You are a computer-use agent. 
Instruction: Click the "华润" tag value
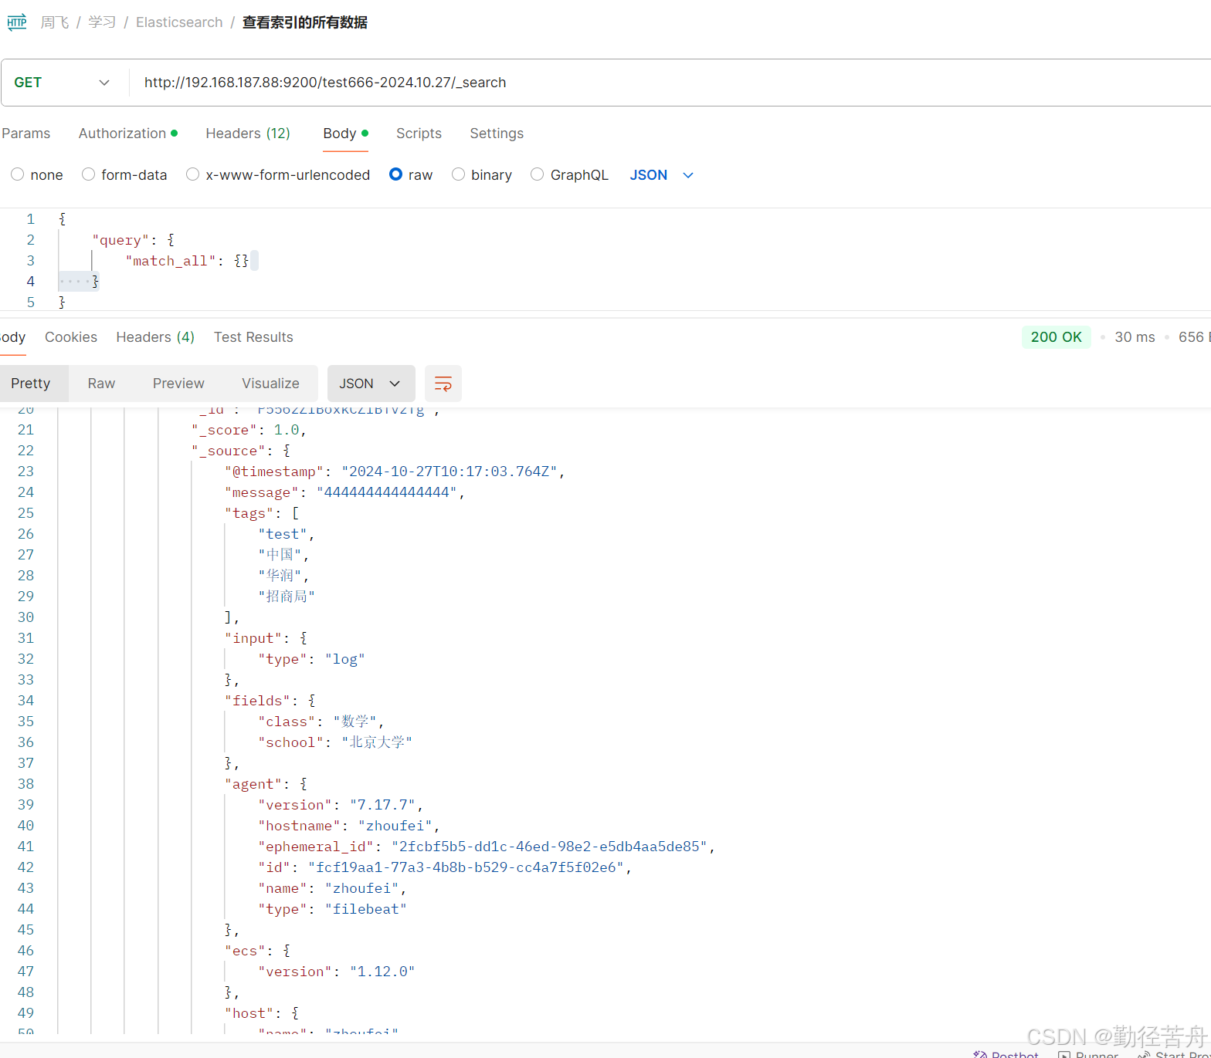(280, 576)
